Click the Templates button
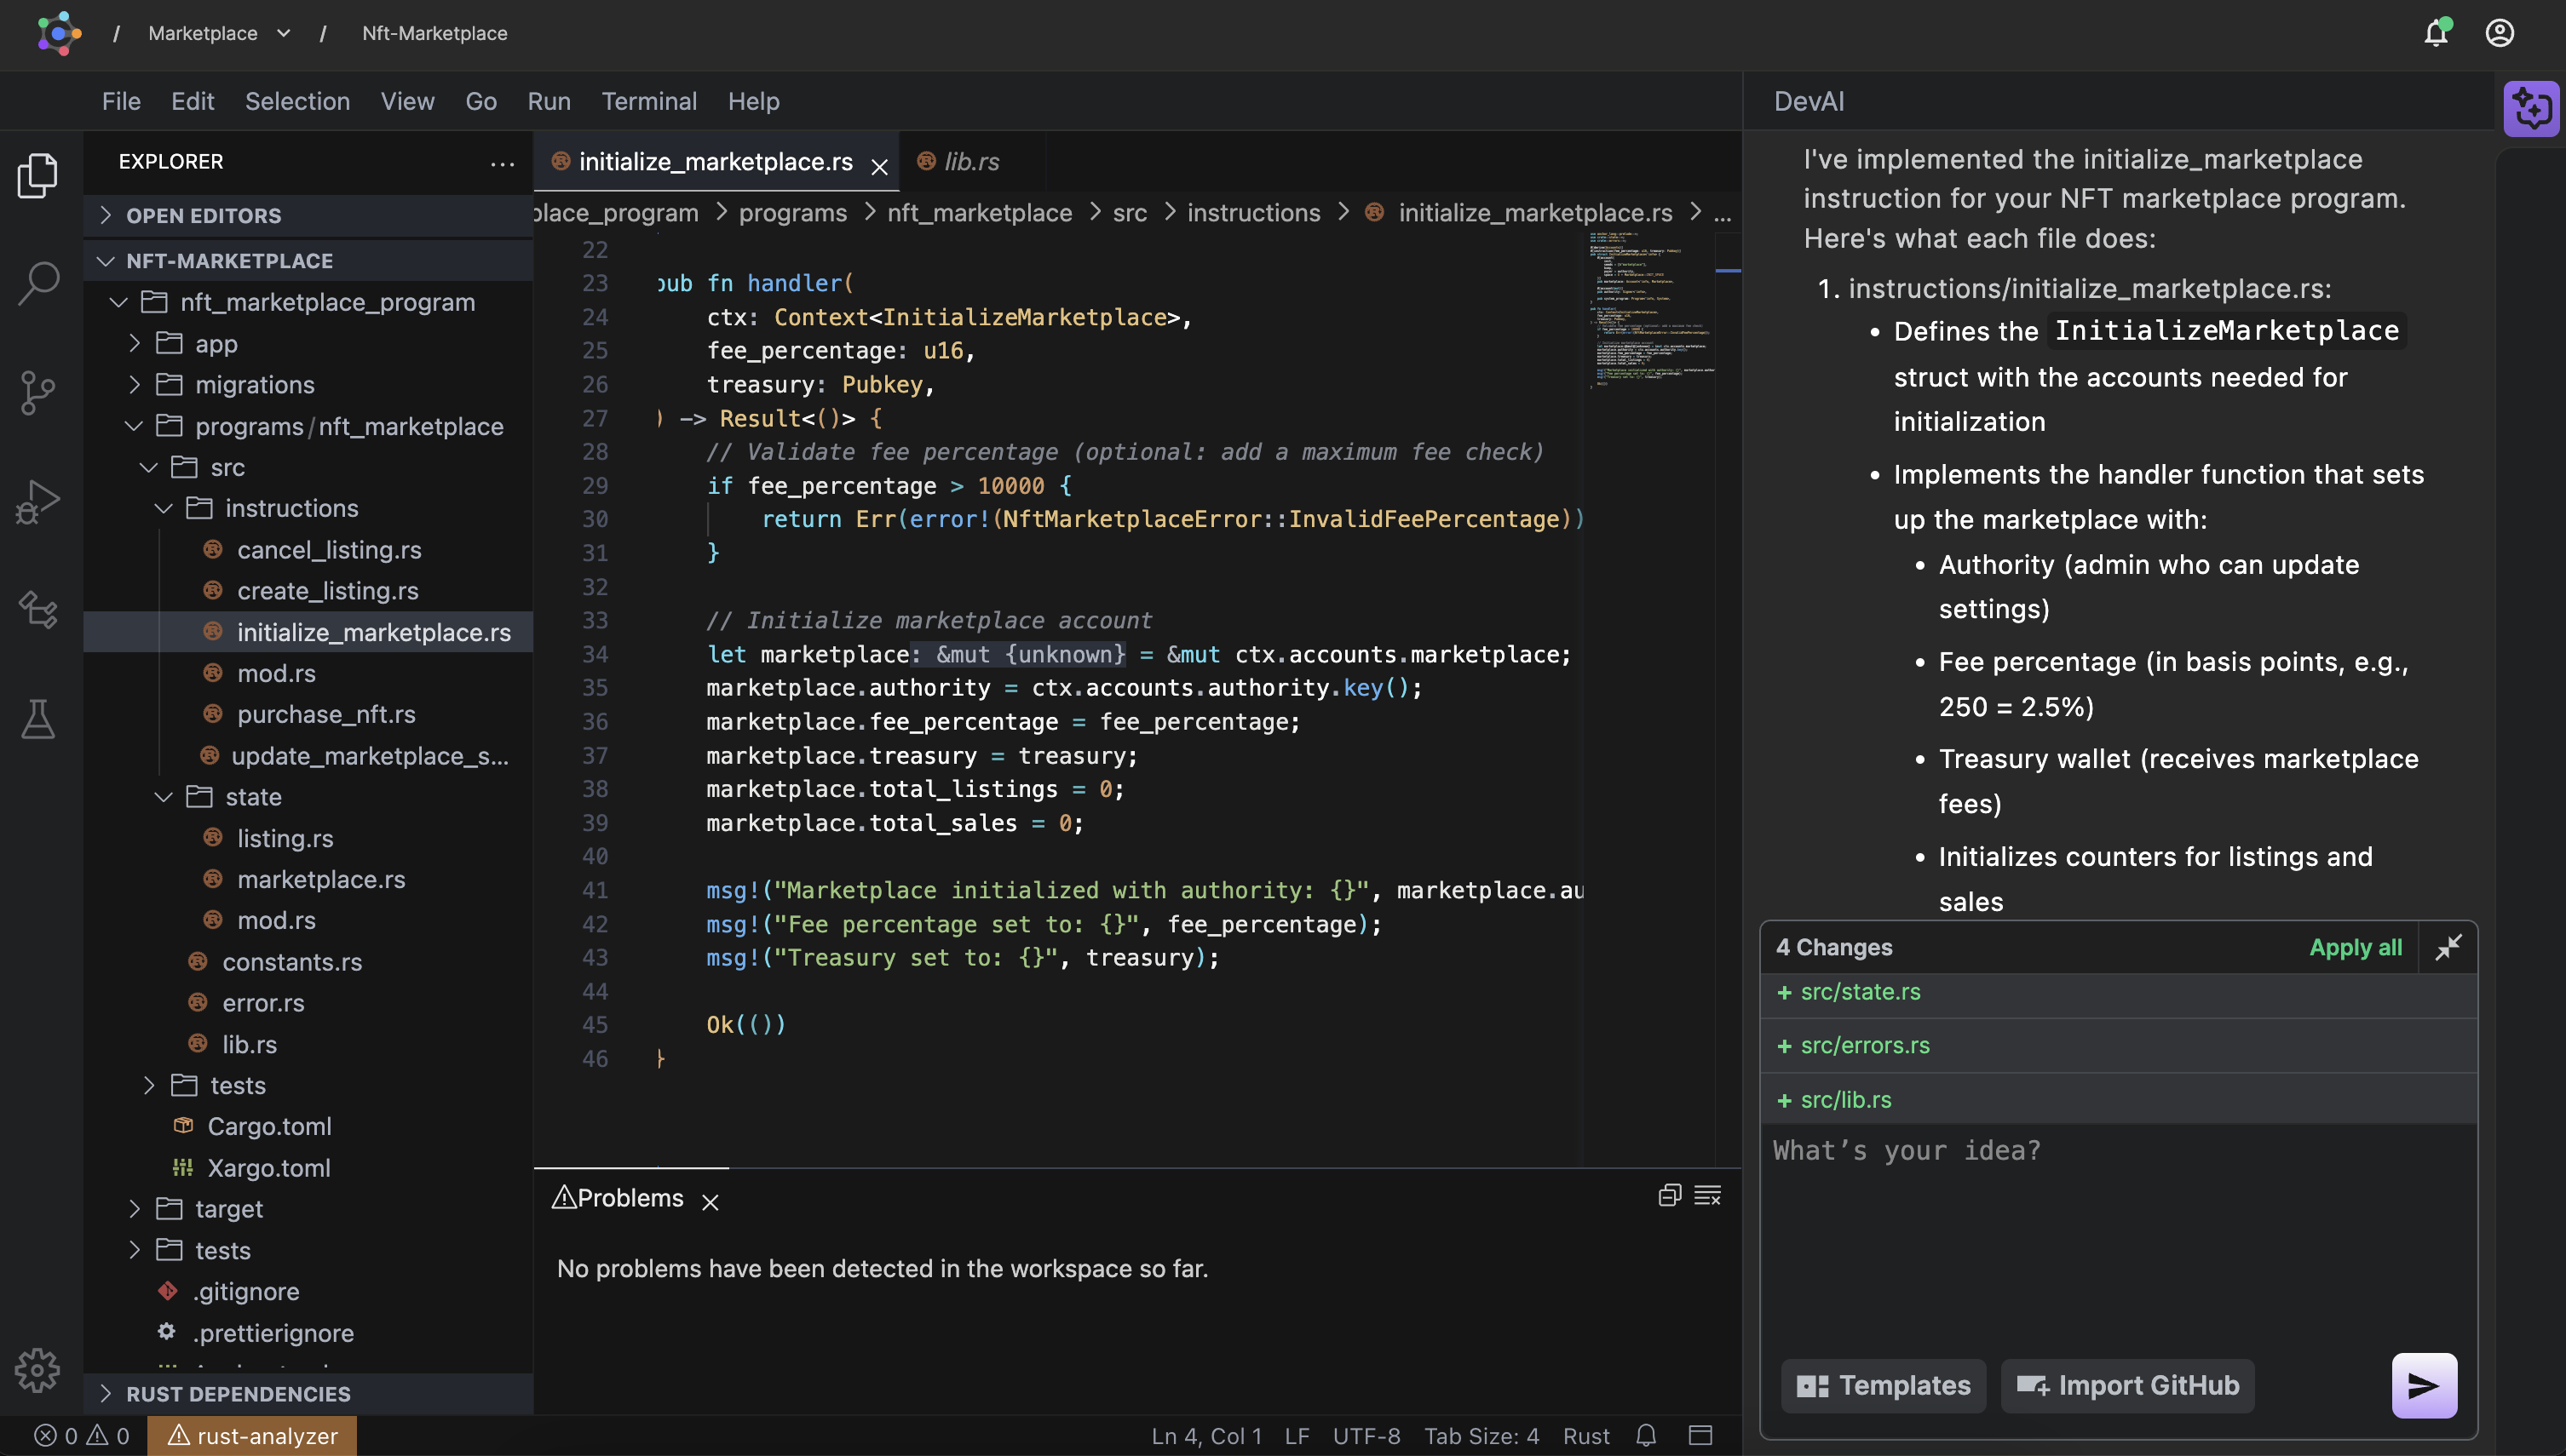 [x=1884, y=1385]
